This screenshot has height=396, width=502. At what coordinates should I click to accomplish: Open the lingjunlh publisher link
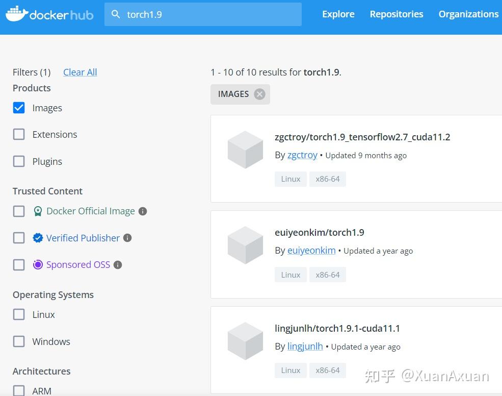pyautogui.click(x=305, y=346)
